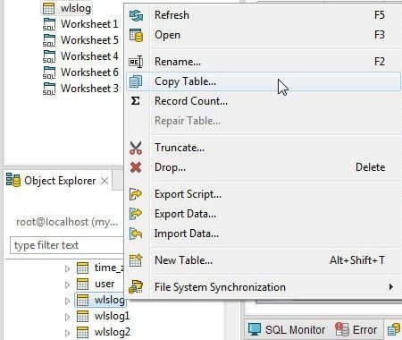Image resolution: width=402 pixels, height=340 pixels.
Task: Click the New Table sparkle icon
Action: [x=136, y=260]
